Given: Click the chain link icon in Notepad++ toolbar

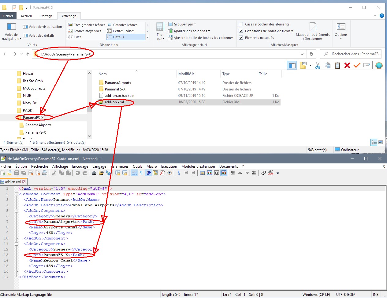Looking at the screenshot, I should pos(264,173).
